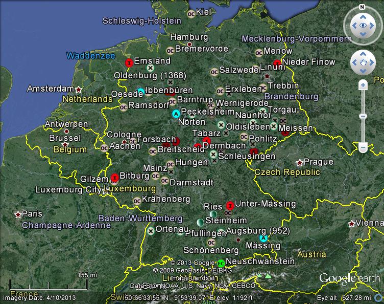Click the move-left arrow on the hand joystick

354,62
